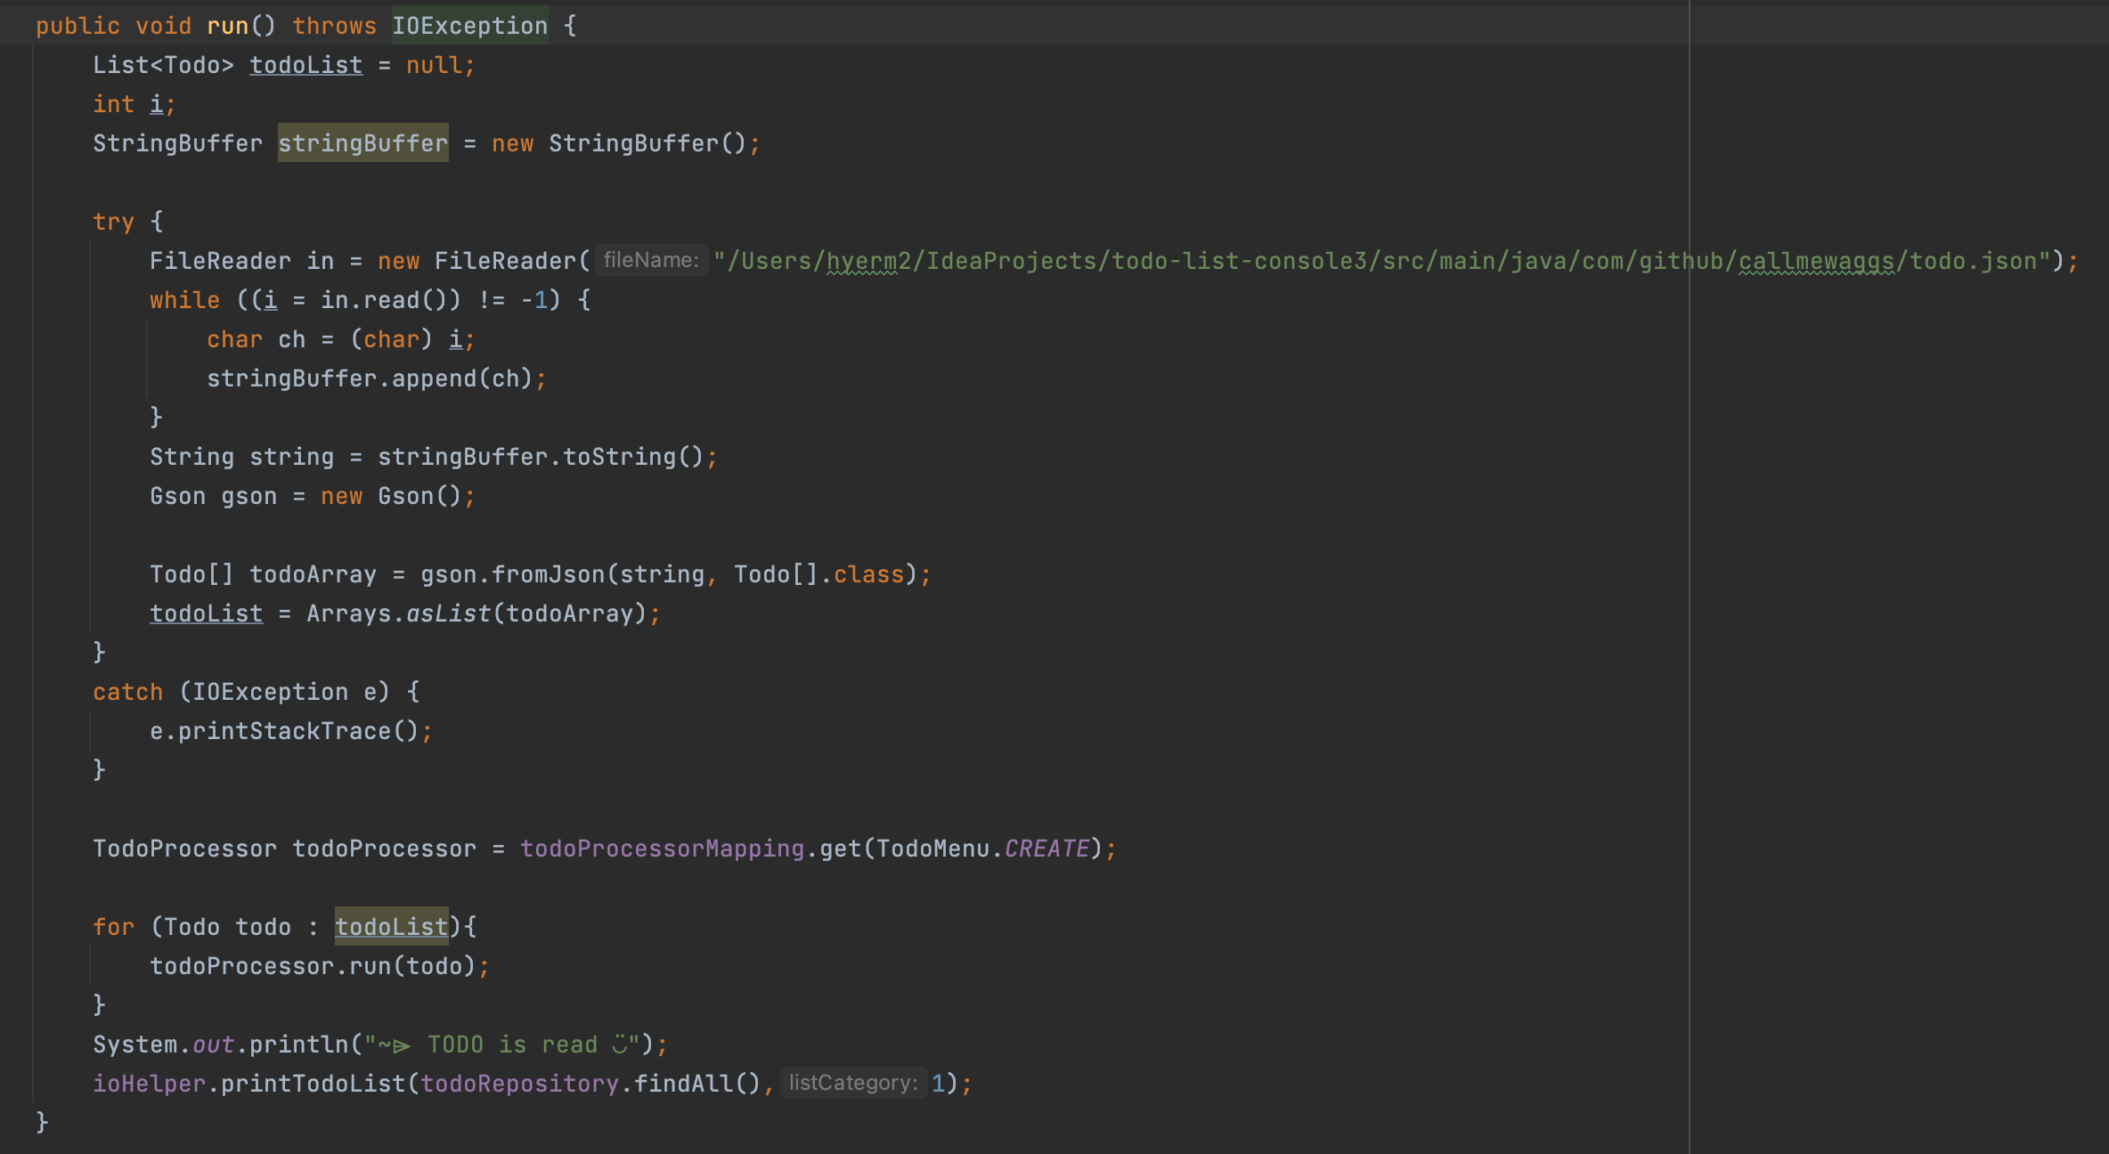This screenshot has height=1154, width=2109.
Task: Click the catch keyword
Action: pos(127,692)
